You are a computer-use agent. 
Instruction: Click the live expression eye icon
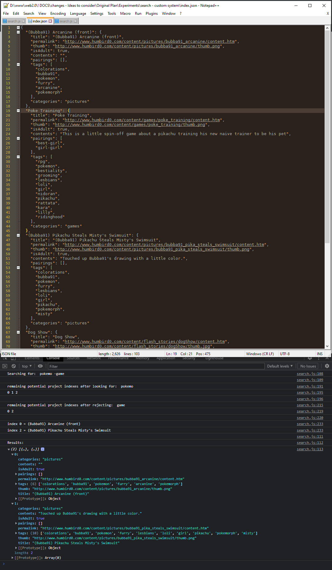[40, 366]
